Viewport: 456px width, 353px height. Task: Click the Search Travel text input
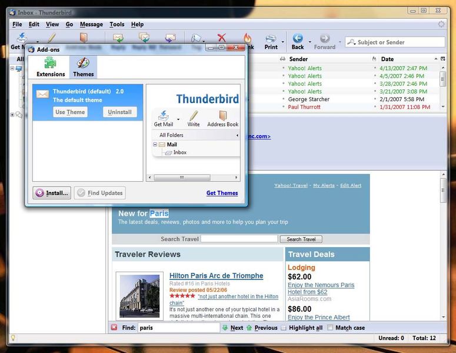pyautogui.click(x=239, y=239)
